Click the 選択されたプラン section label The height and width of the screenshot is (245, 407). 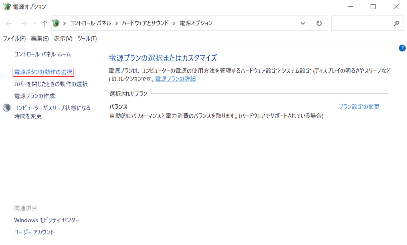point(129,94)
